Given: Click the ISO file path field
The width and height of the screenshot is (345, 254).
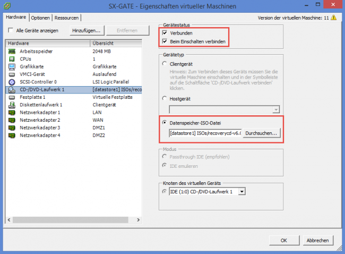Looking at the screenshot, I should [x=205, y=133].
